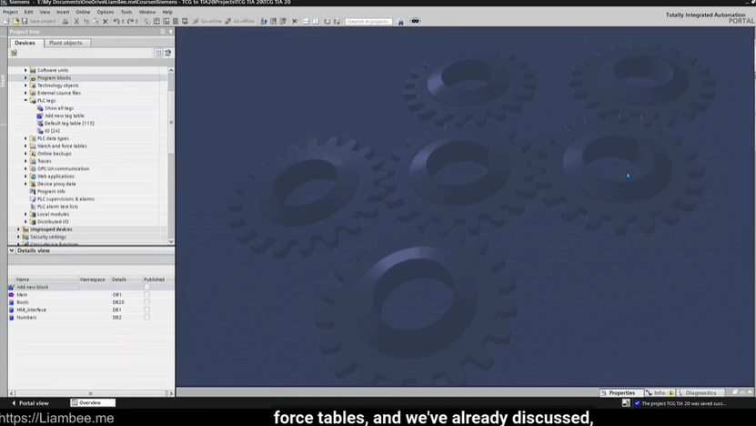The image size is (756, 426).
Task: Click the Cut scissors icon
Action: coord(76,21)
